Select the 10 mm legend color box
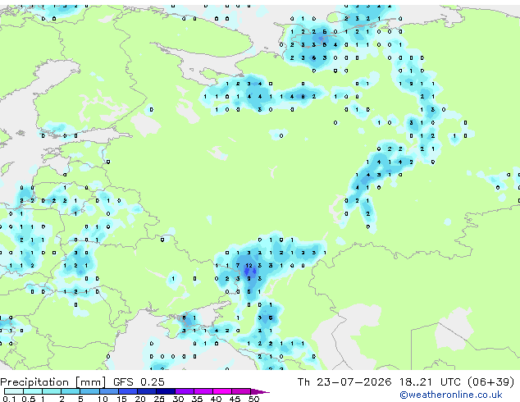520x402 pixels. pyautogui.click(x=108, y=391)
